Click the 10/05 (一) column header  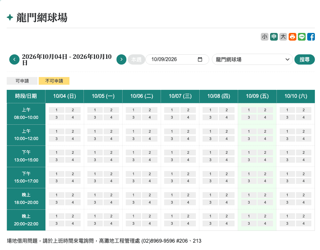[103, 96]
